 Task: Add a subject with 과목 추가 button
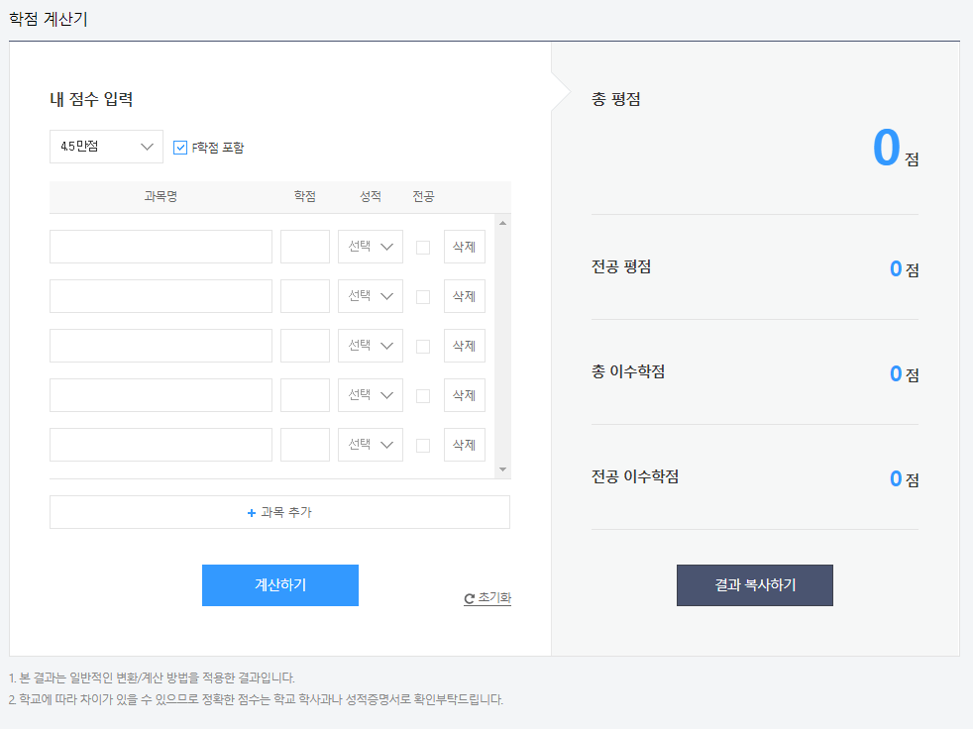click(279, 512)
